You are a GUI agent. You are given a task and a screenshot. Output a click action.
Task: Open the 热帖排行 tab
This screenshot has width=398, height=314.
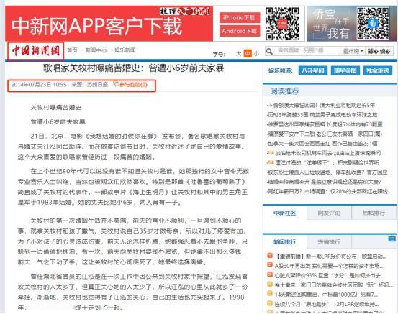point(374,213)
